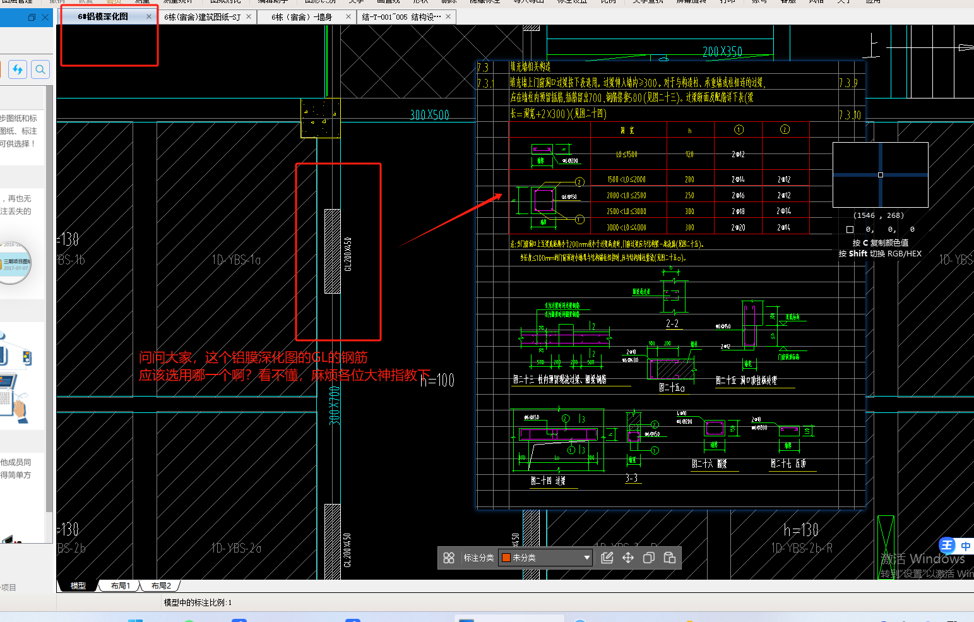This screenshot has width=974, height=622.
Task: Click the edit annotation pencil icon
Action: (x=607, y=558)
